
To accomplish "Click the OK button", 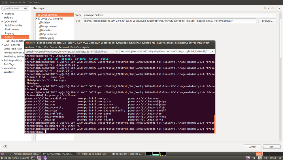I will [272, 147].
